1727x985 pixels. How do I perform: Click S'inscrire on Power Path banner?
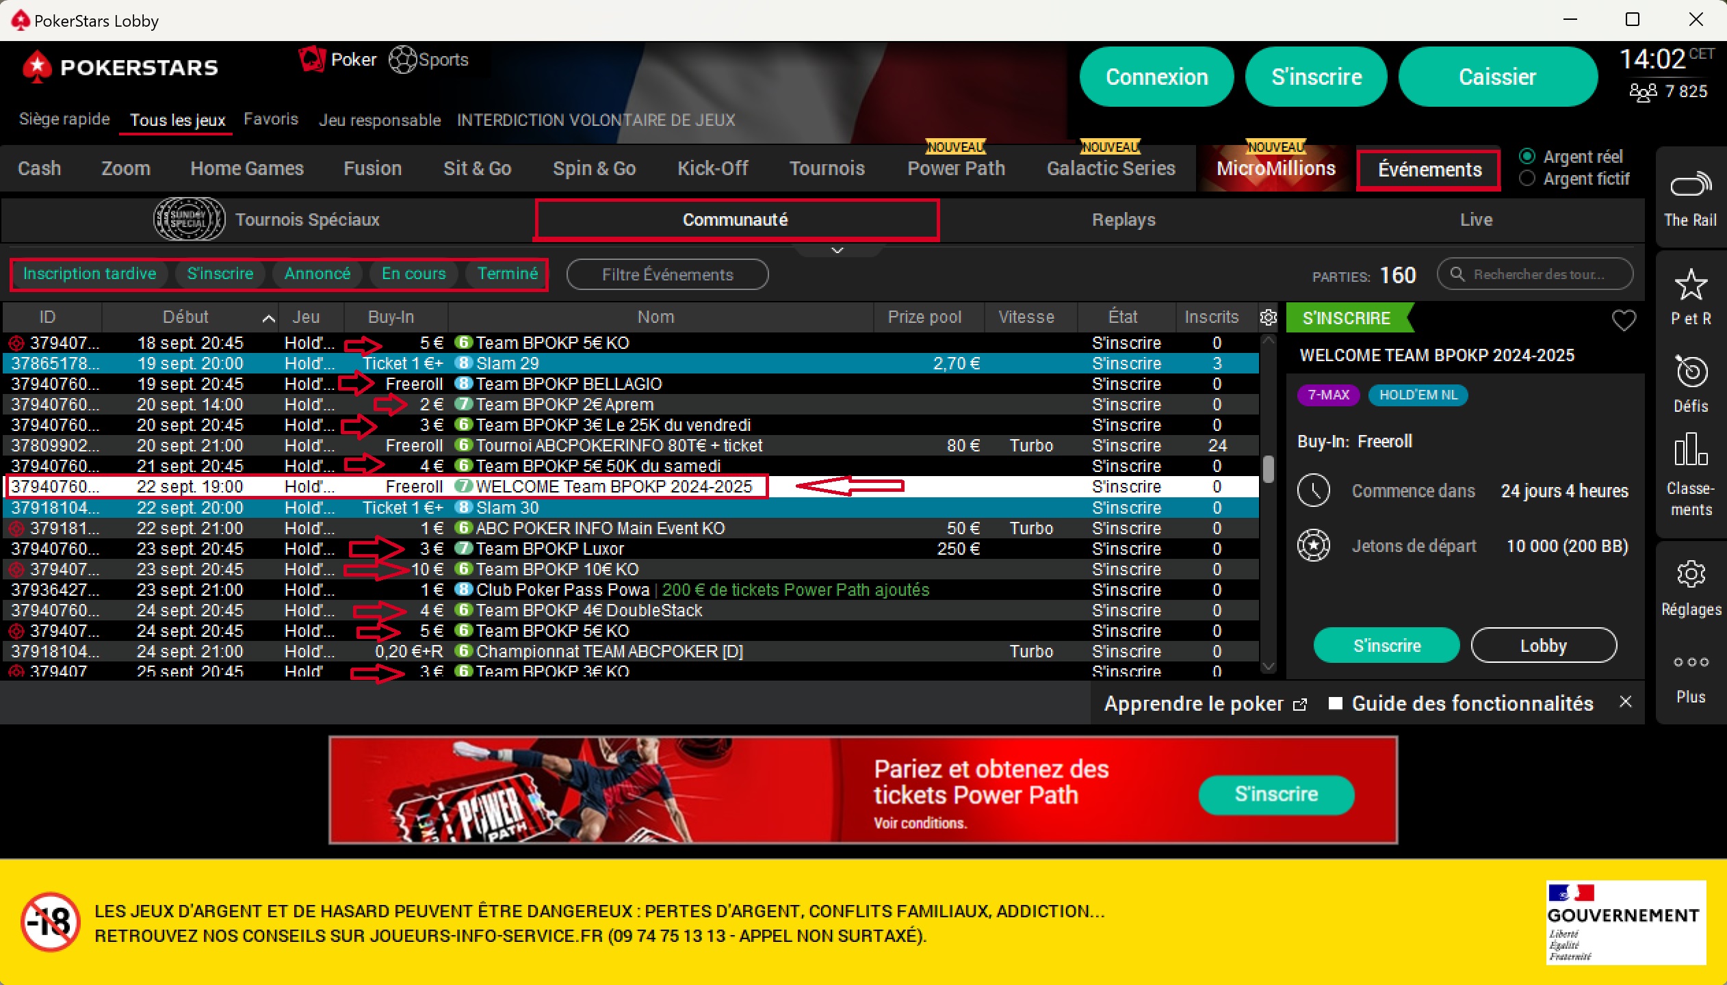(x=1276, y=794)
